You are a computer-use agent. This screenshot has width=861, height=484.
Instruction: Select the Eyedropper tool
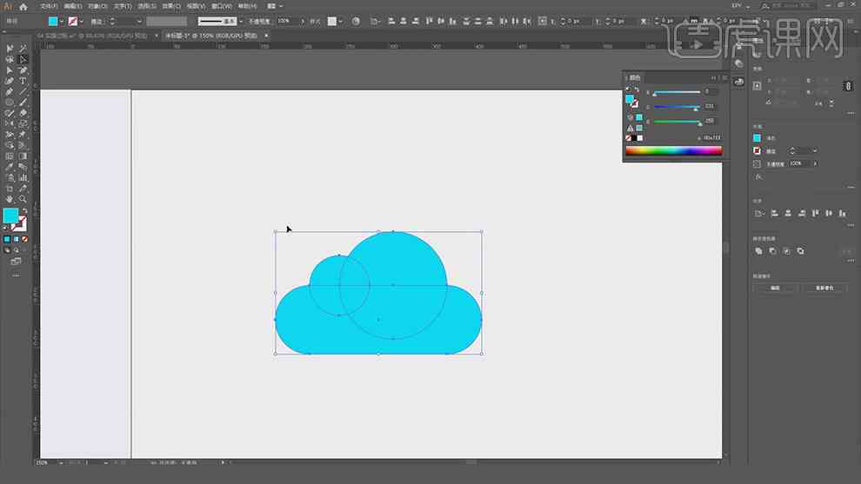tap(10, 167)
